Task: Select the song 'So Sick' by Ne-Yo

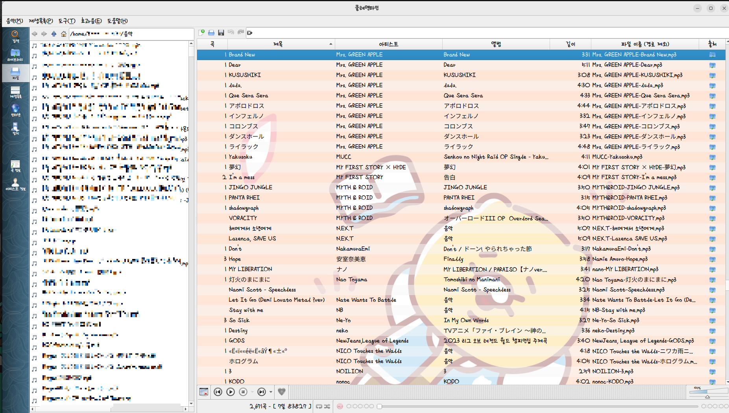Action: tap(461, 320)
